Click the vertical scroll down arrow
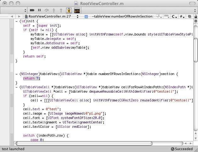 (195, 138)
